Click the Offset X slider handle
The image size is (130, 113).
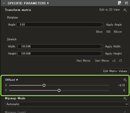click(44, 85)
